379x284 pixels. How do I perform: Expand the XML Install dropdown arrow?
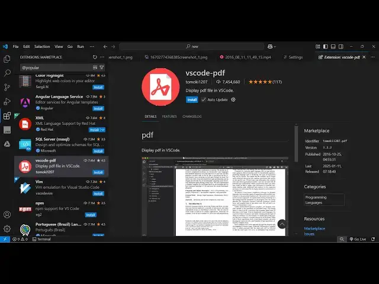pos(102,130)
